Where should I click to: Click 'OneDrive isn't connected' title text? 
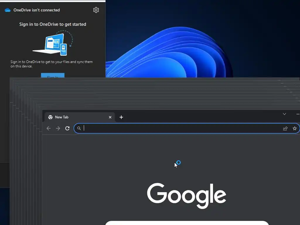click(37, 10)
